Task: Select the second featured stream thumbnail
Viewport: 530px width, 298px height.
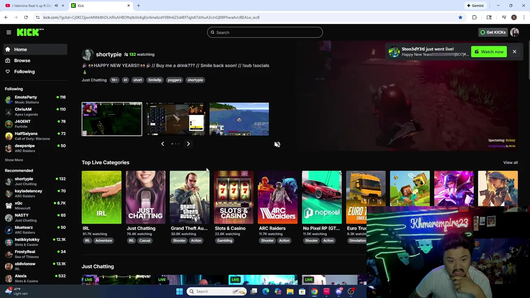Action: tap(175, 119)
